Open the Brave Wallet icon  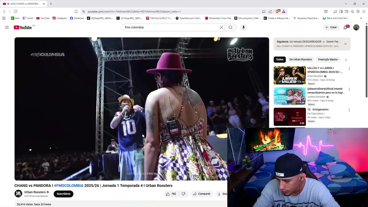[346, 11]
